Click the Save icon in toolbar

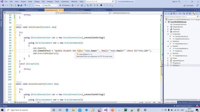(18, 5)
